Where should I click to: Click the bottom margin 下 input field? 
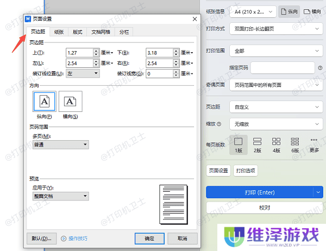pyautogui.click(x=159, y=53)
